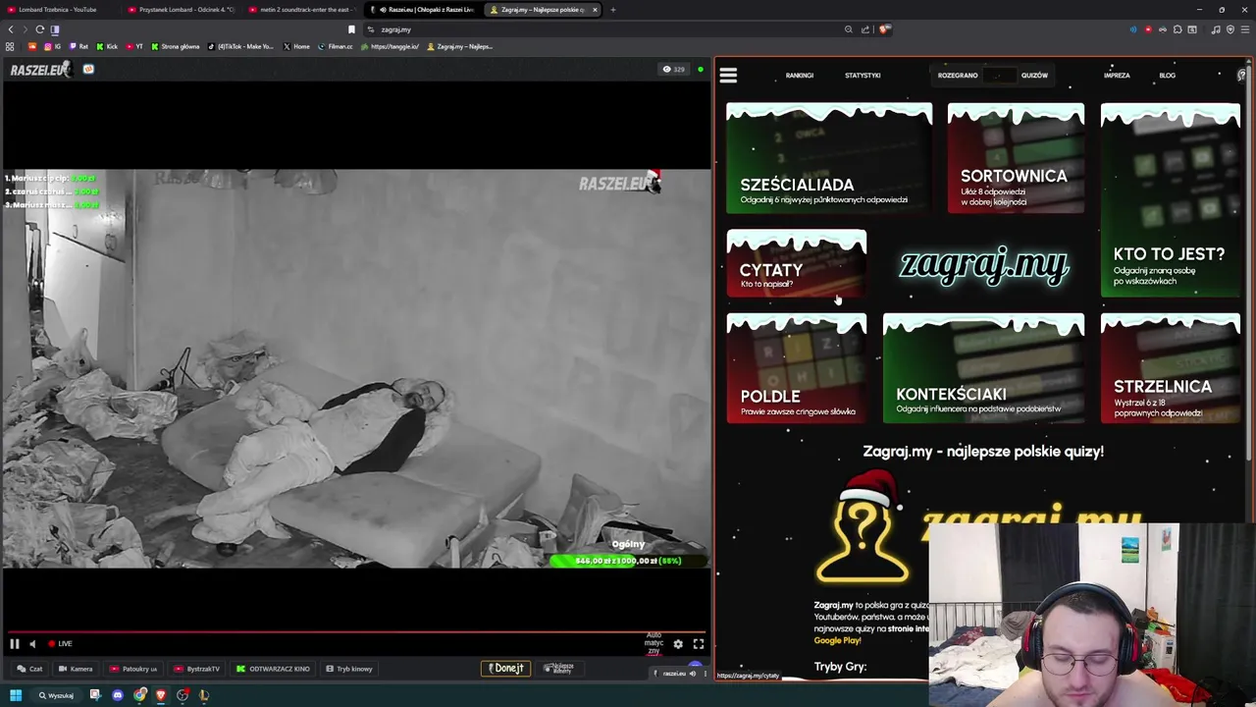Screen dimensions: 1256x707
Task: Switch to metin 2 soundtrack tab
Action: [x=302, y=10]
